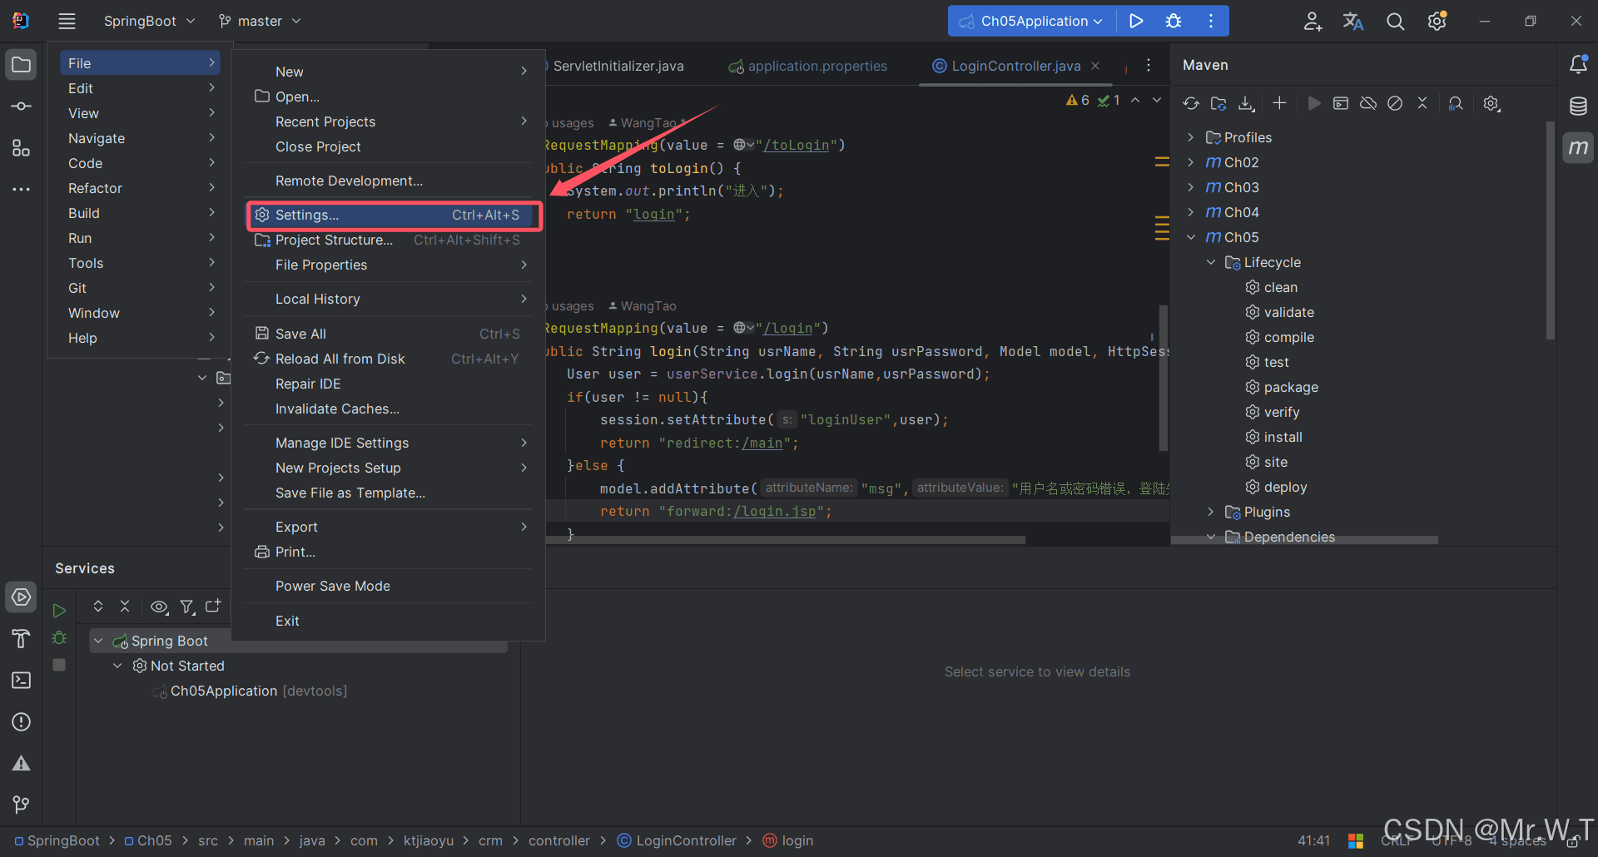Click the main menu hamburger icon
The image size is (1598, 857).
(x=67, y=21)
